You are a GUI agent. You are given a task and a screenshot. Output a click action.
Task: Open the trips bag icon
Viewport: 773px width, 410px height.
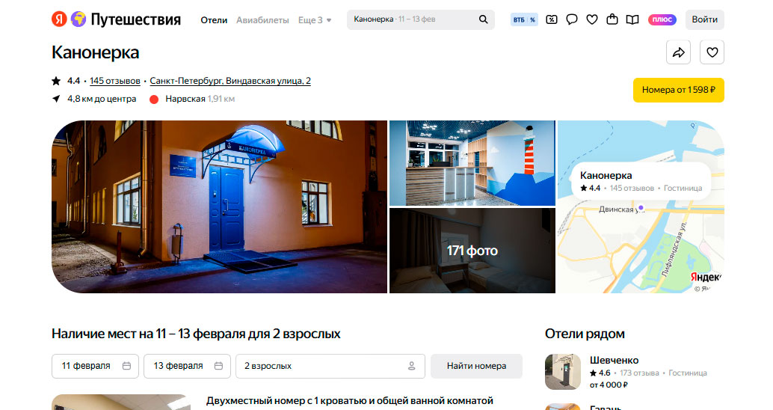pos(612,19)
